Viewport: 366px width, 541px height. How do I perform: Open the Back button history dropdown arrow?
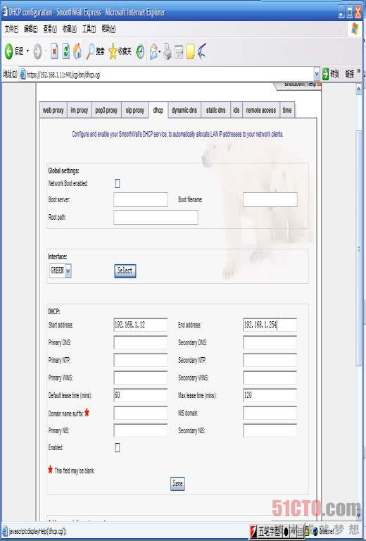pos(27,51)
